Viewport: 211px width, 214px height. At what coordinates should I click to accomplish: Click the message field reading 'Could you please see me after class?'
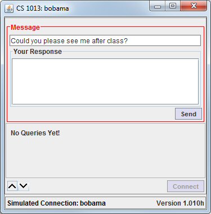(x=105, y=40)
